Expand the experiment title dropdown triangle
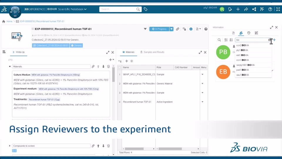Viewport: 282px width, 159px height. (145, 29)
